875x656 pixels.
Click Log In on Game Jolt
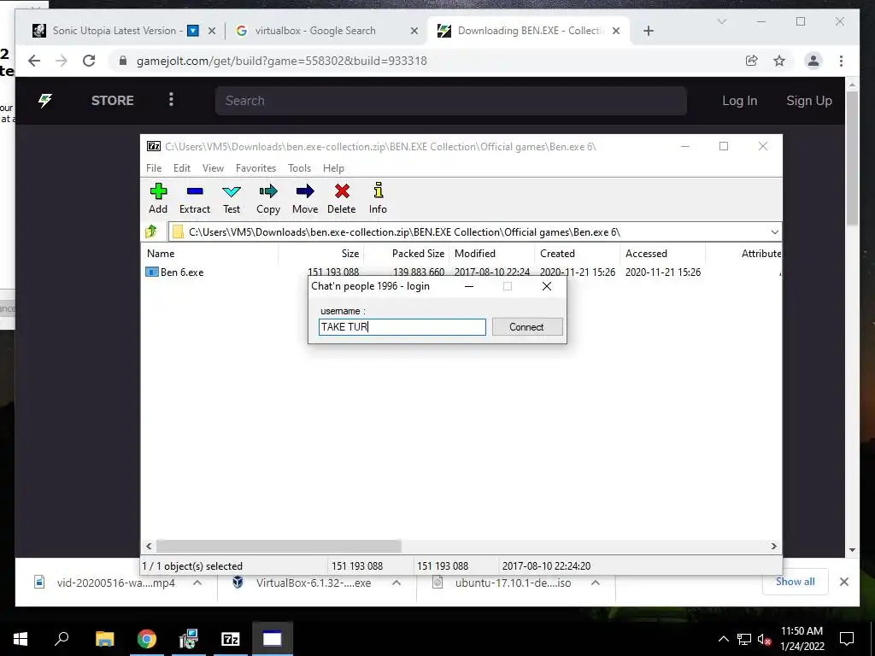tap(739, 101)
